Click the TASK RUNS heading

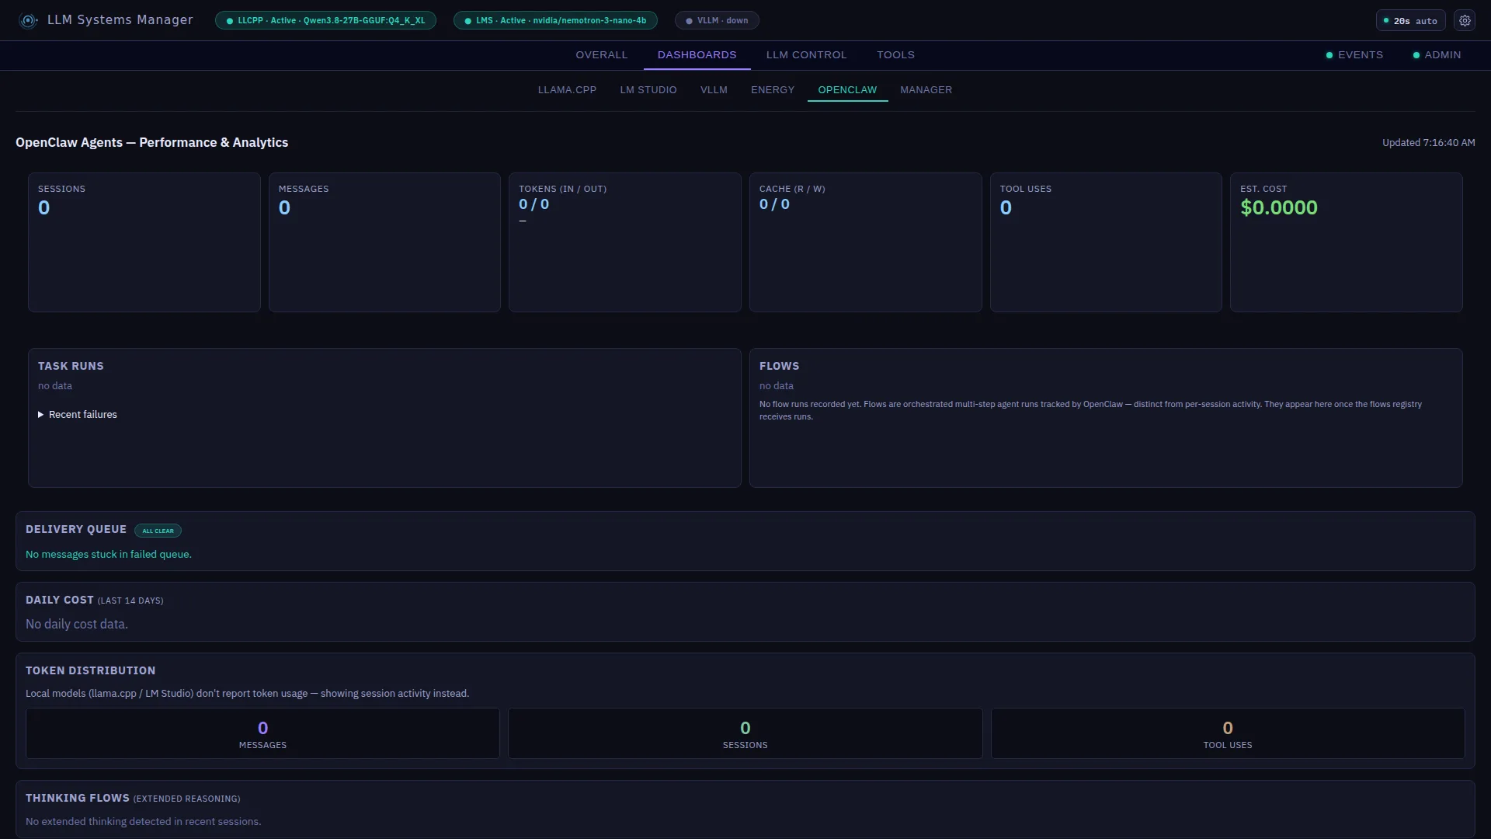click(x=71, y=366)
